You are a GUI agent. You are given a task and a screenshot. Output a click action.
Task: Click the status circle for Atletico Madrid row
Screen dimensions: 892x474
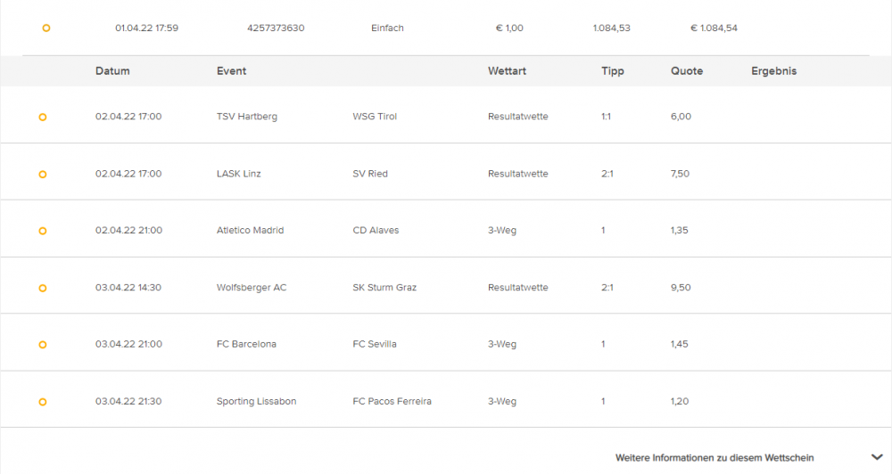click(43, 231)
